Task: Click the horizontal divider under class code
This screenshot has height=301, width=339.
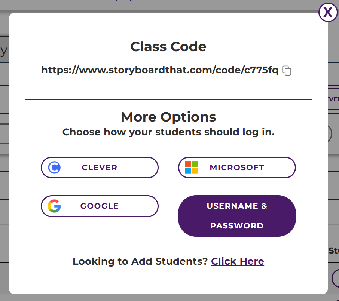Action: [x=168, y=99]
